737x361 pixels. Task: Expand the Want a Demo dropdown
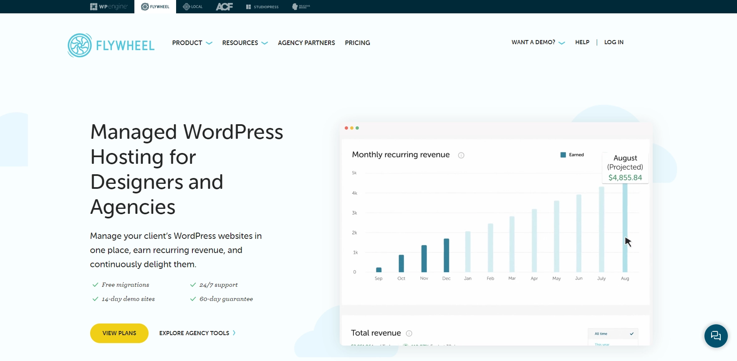538,42
